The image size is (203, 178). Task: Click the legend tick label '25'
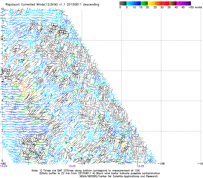[155, 7]
